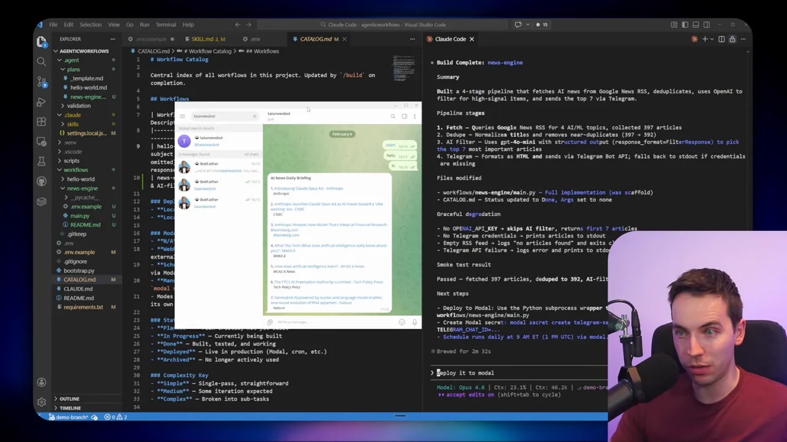Open the Source Control view
The height and width of the screenshot is (442, 787).
(x=41, y=82)
